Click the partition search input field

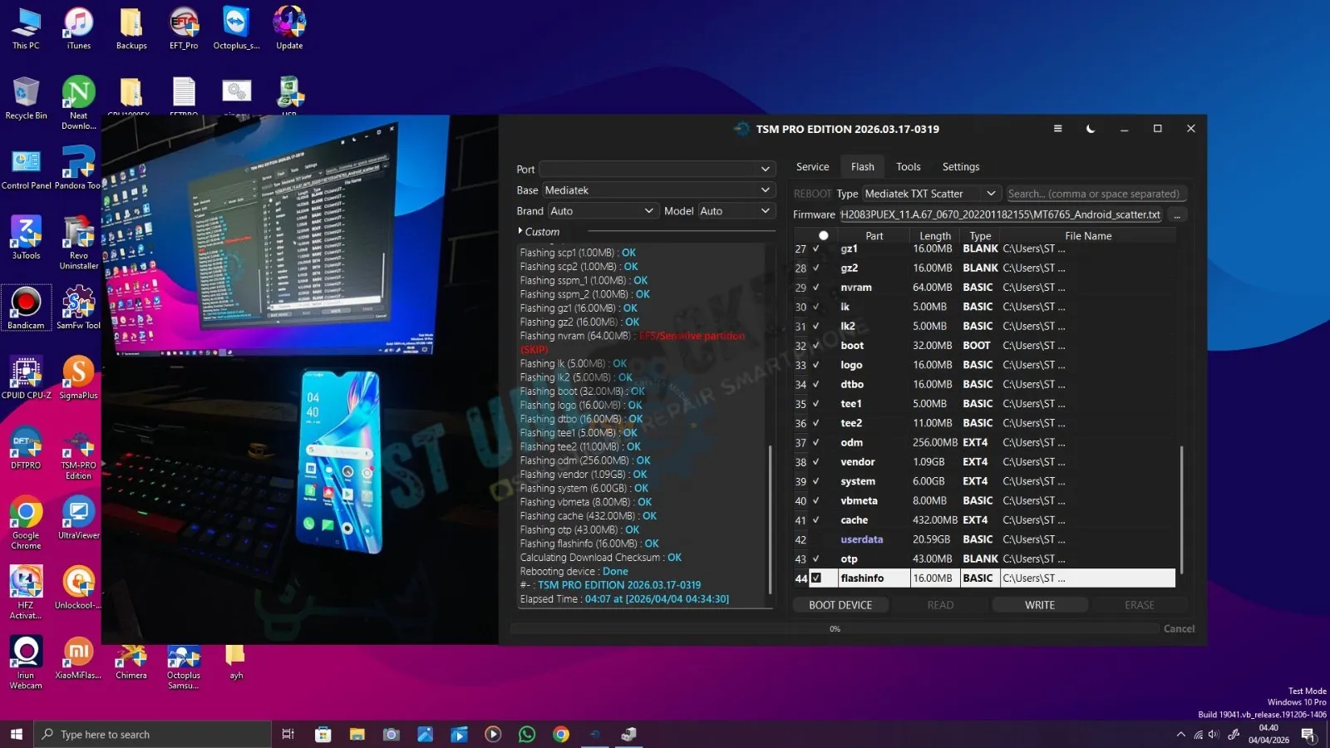[x=1094, y=194]
